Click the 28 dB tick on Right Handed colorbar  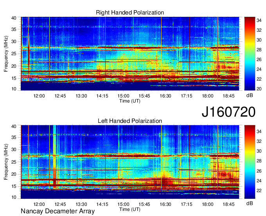pyautogui.click(x=259, y=50)
